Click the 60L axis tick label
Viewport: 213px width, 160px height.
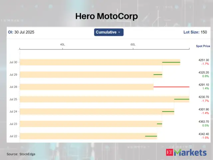coord(133,44)
